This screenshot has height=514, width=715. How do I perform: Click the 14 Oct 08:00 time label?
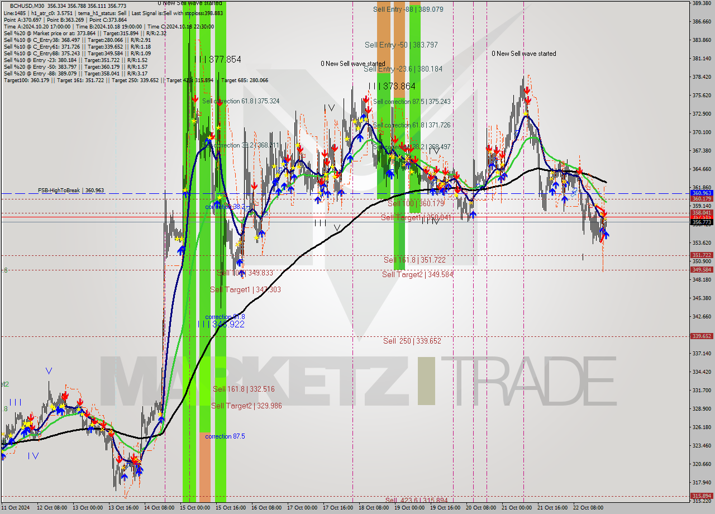[160, 508]
